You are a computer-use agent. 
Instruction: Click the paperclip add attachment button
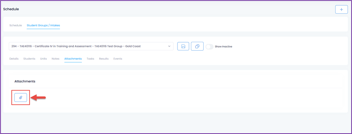(x=21, y=97)
